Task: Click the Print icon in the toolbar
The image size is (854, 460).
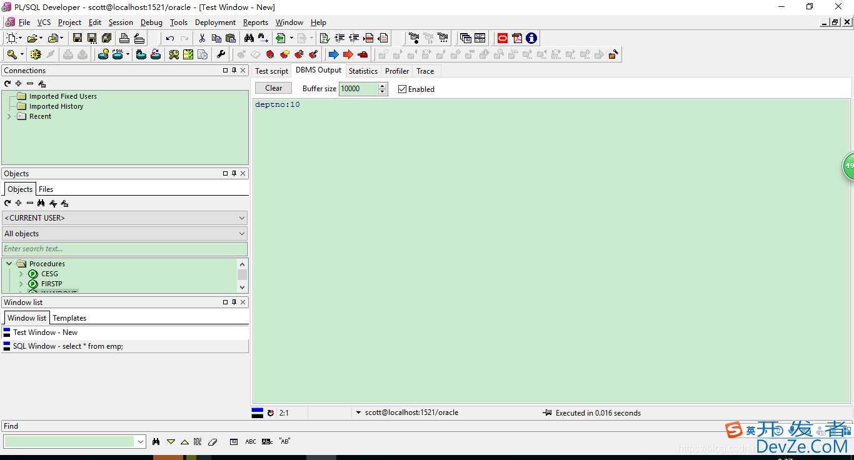Action: tap(124, 38)
